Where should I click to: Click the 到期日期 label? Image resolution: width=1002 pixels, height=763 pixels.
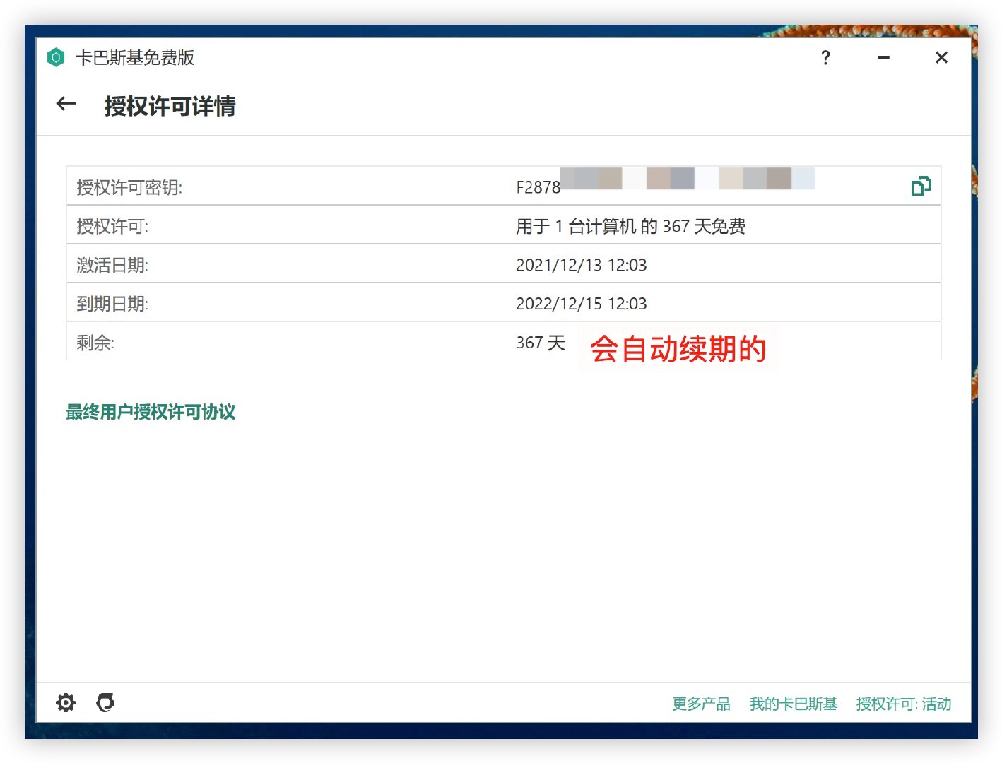click(112, 304)
